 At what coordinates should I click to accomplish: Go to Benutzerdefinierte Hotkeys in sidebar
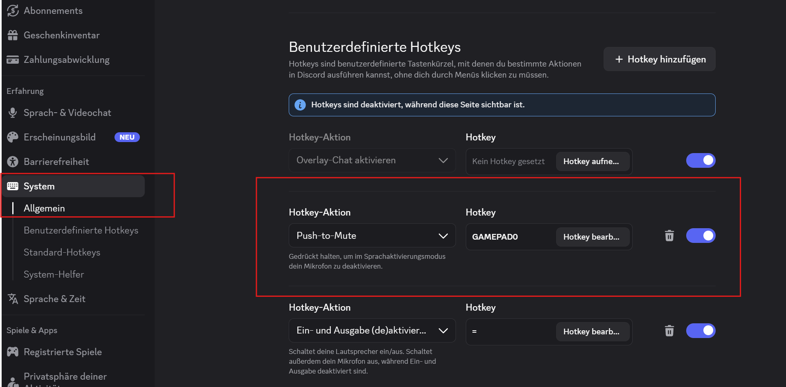pos(81,230)
